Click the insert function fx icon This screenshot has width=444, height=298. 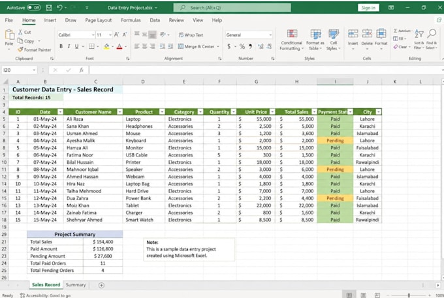81,70
